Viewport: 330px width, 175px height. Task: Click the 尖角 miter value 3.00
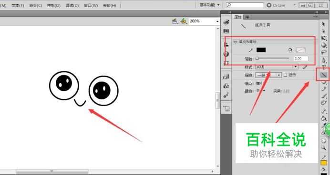286,91
